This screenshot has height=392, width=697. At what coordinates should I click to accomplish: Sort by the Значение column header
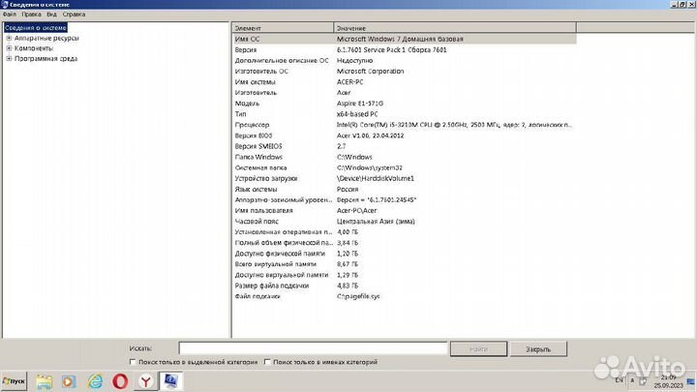(x=455, y=28)
